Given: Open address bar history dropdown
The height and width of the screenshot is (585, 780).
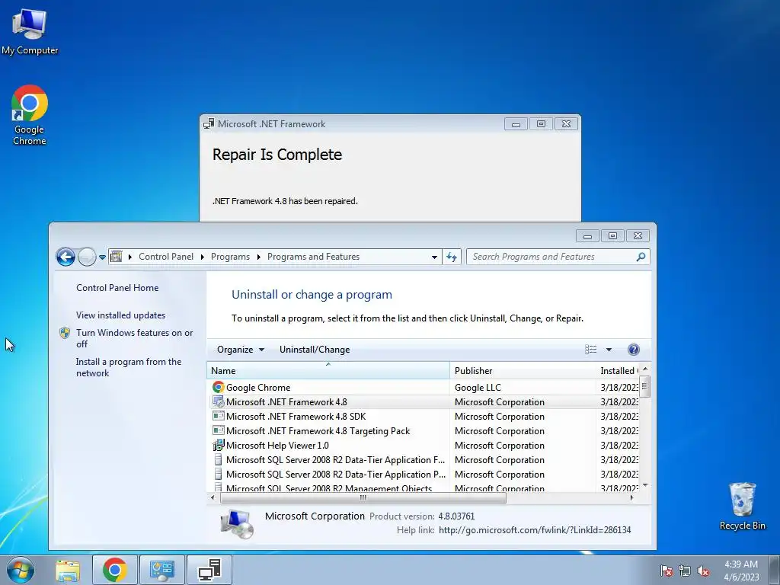Looking at the screenshot, I should [434, 257].
